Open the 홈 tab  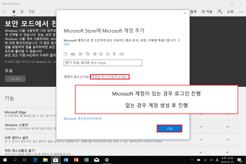click(x=14, y=12)
